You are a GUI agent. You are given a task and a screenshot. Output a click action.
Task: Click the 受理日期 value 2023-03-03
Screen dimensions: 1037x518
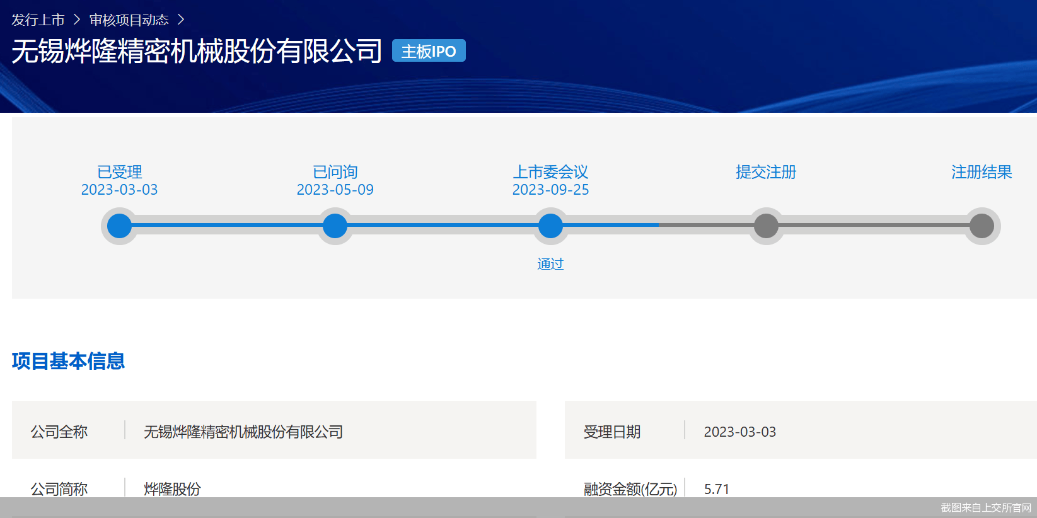click(739, 432)
